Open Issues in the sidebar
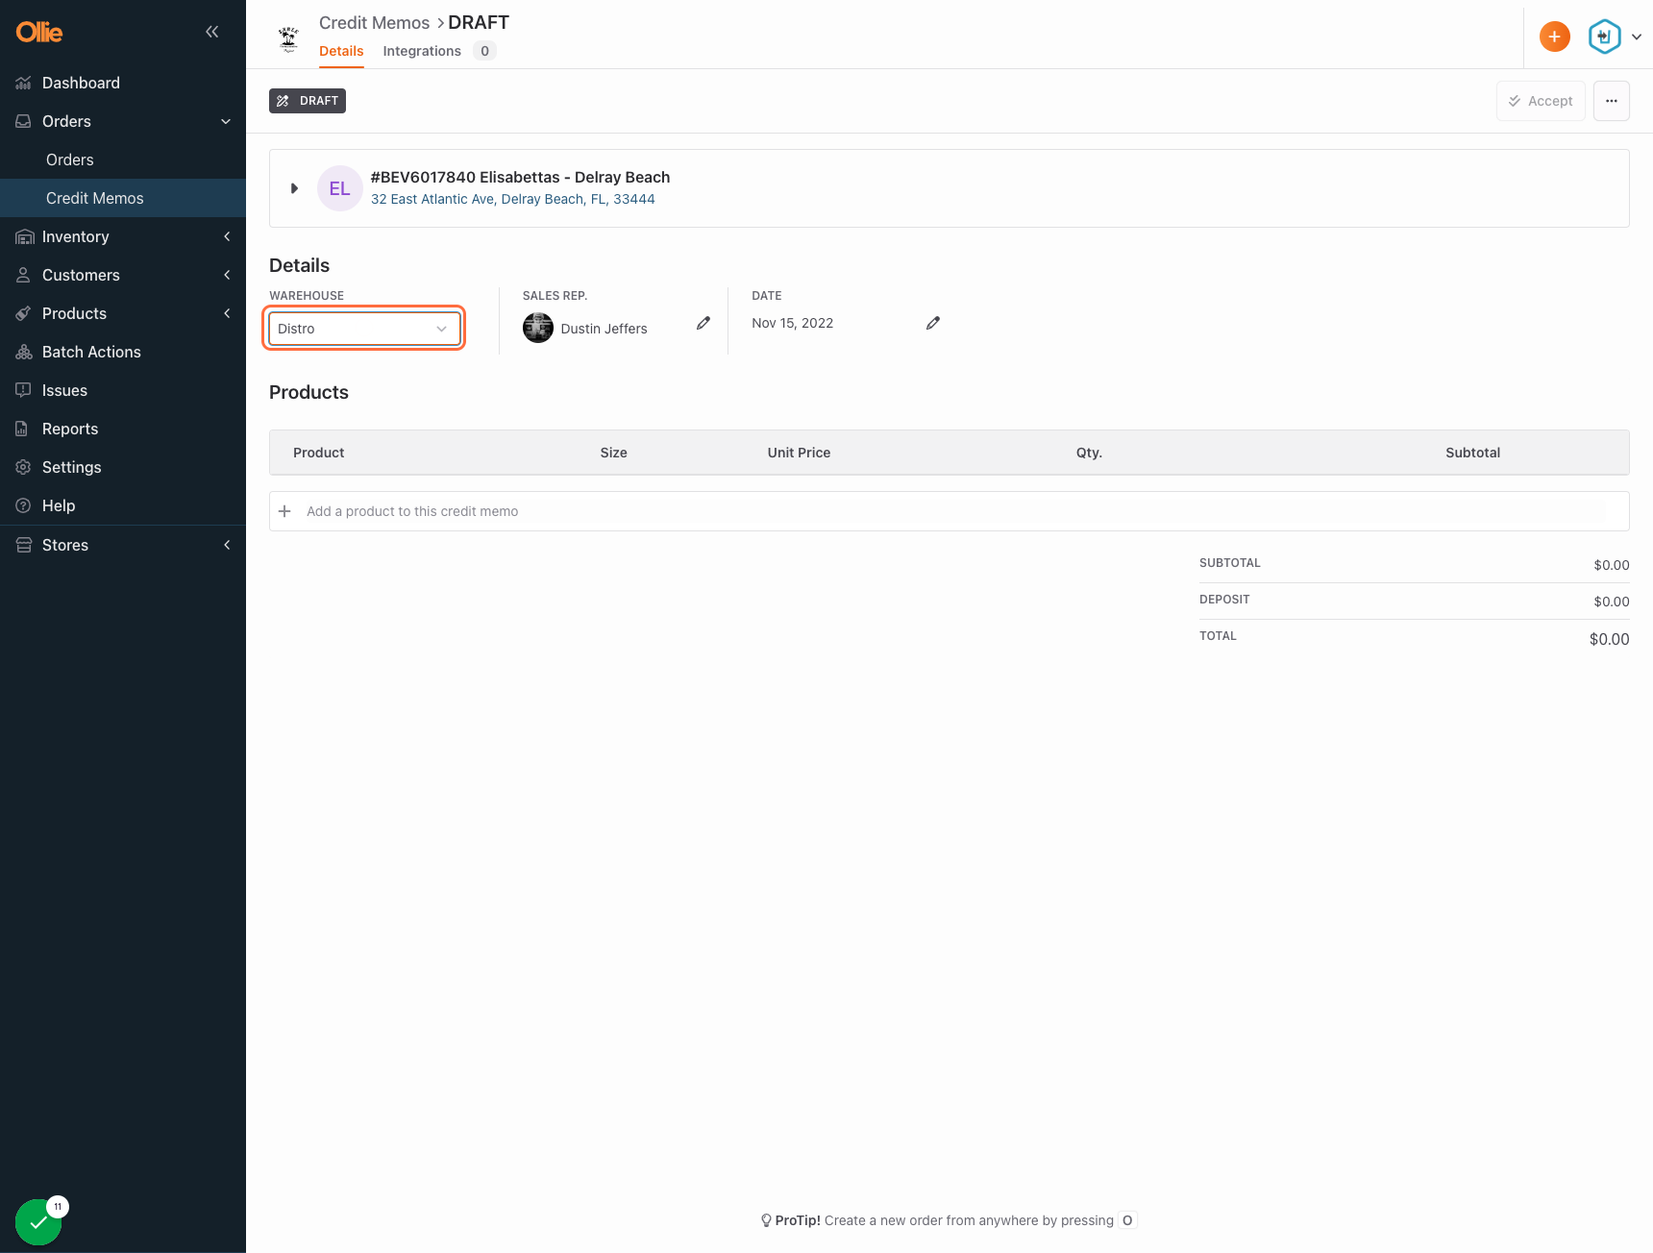 [x=123, y=390]
